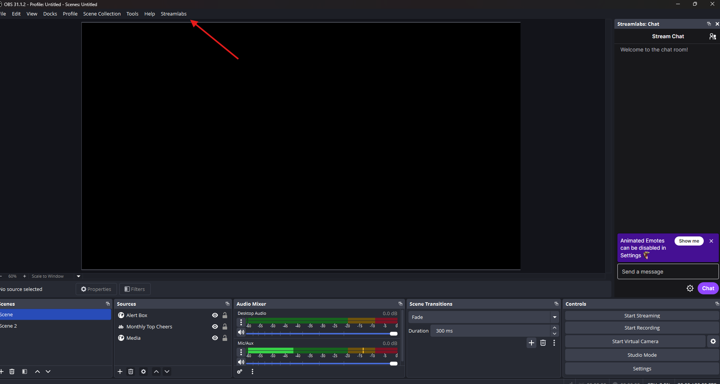The height and width of the screenshot is (384, 720).
Task: Click the Start Recording button
Action: pos(642,328)
